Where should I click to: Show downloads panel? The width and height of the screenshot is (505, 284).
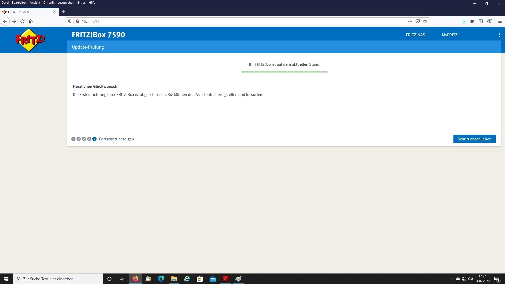coord(464,21)
